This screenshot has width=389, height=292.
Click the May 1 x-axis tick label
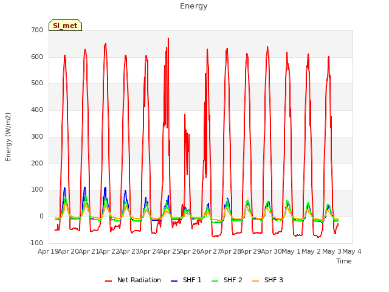(x=291, y=251)
